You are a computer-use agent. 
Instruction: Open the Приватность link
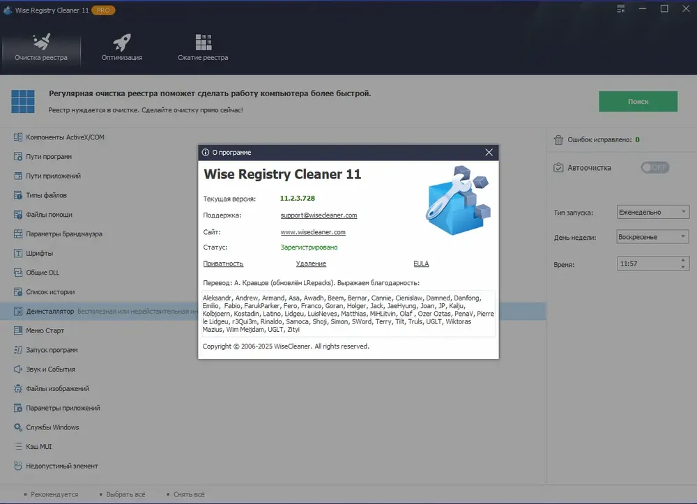pos(223,264)
